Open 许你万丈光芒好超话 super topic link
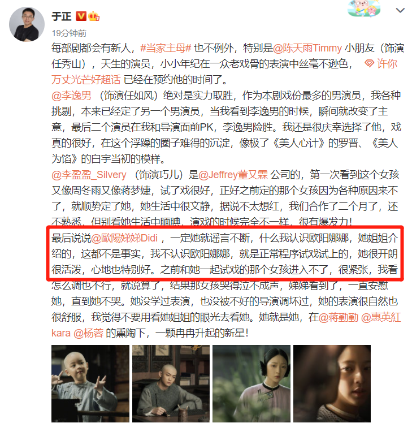 (224, 71)
